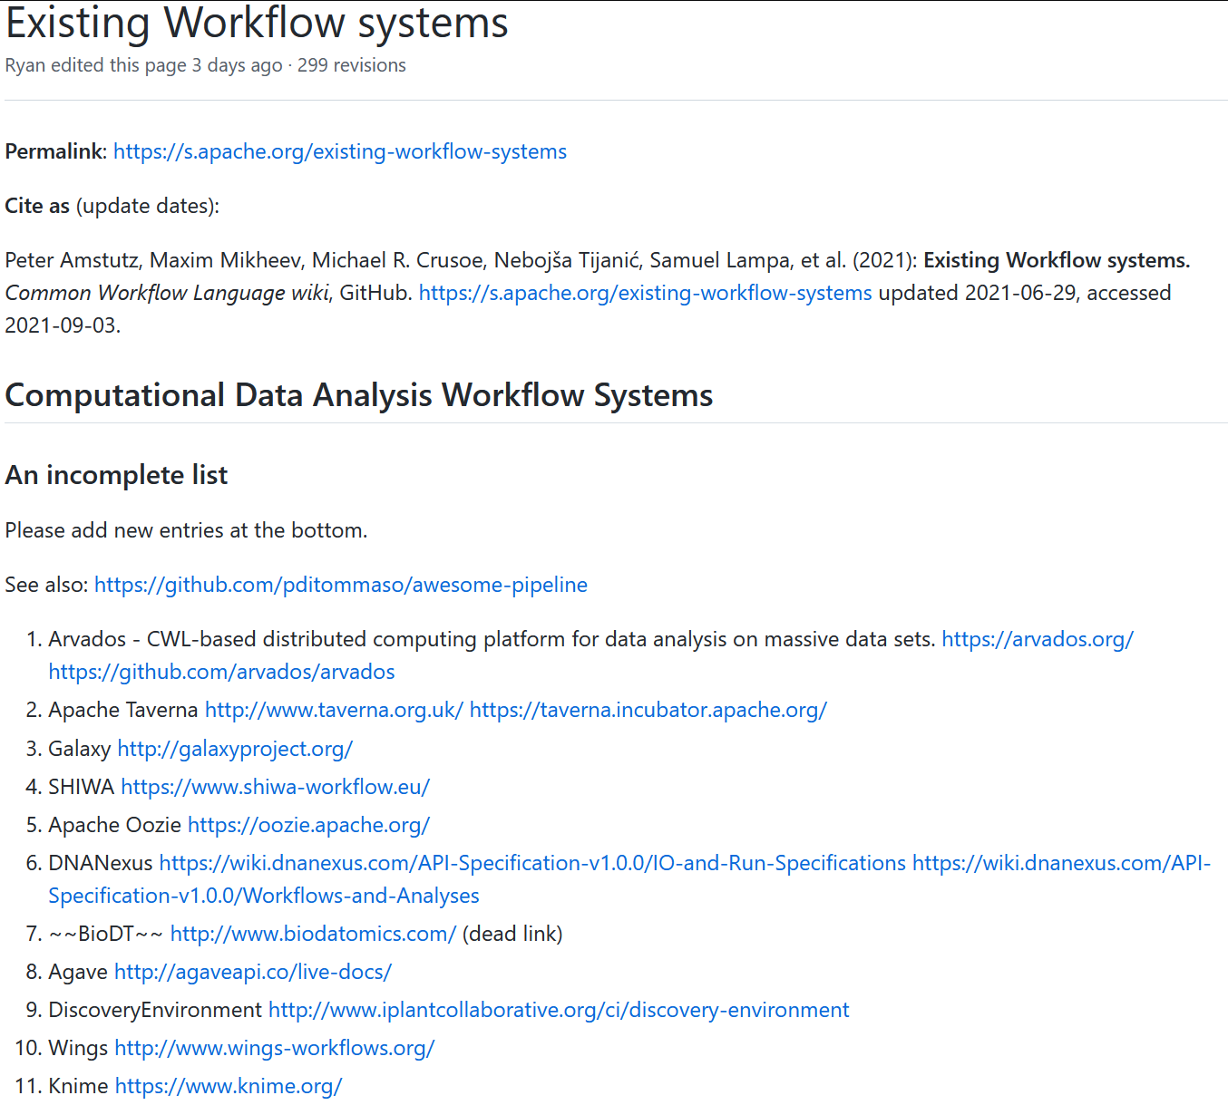The height and width of the screenshot is (1105, 1228).
Task: Click the 'Cite as' label
Action: pos(37,206)
